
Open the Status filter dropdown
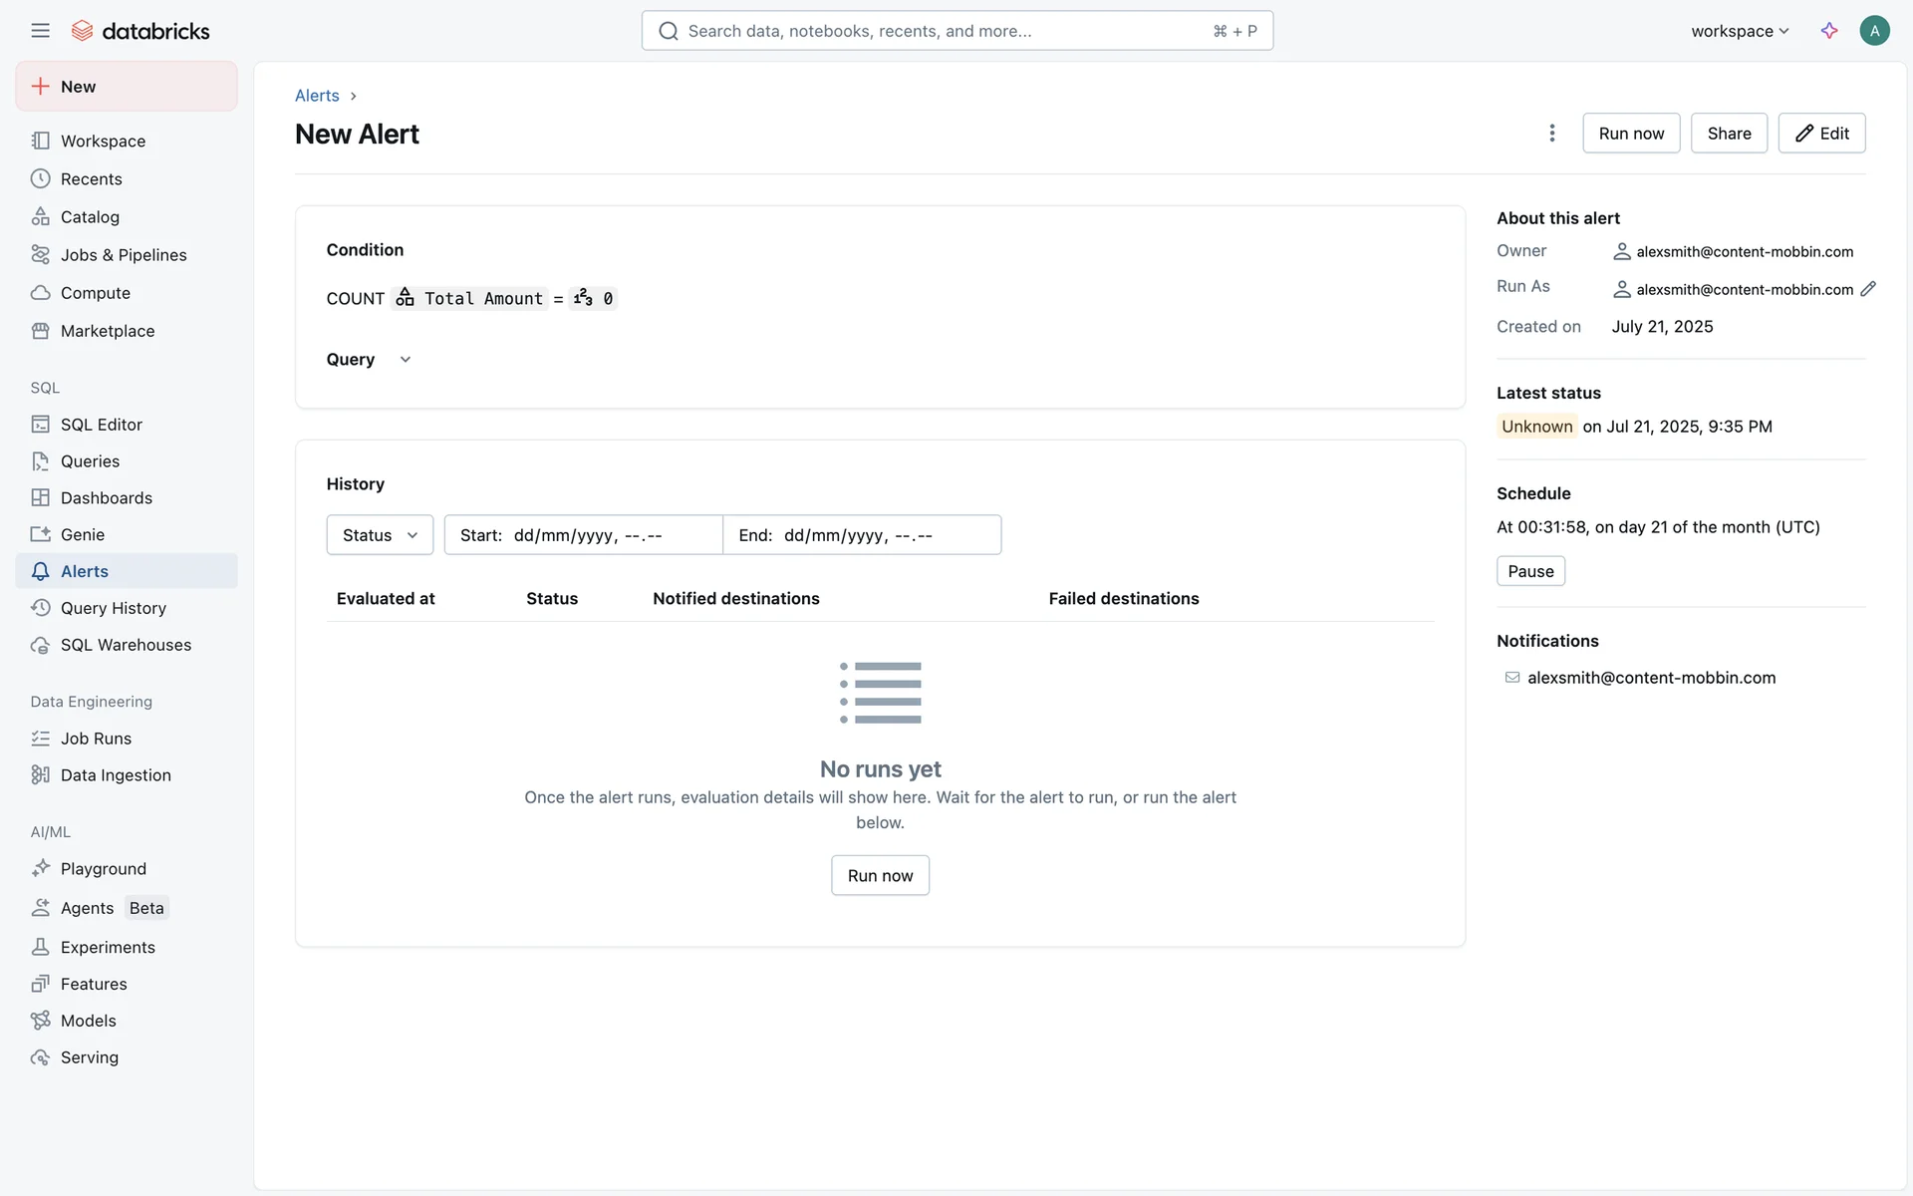pos(380,535)
